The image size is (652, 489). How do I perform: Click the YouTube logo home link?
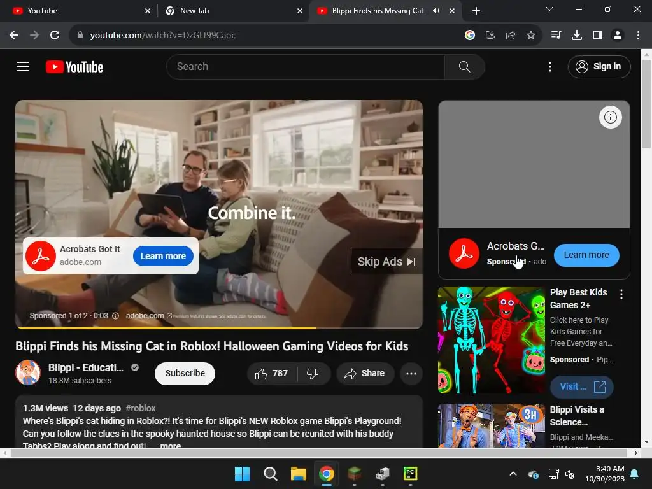coord(74,67)
